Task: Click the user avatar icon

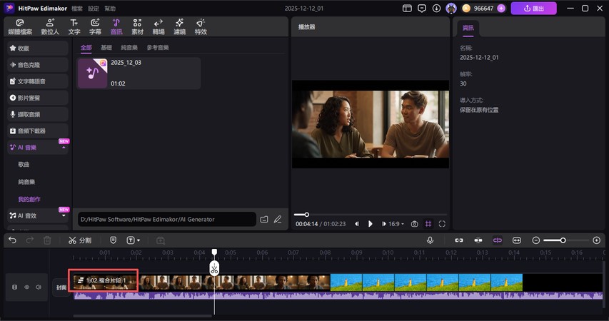Action: click(x=451, y=8)
